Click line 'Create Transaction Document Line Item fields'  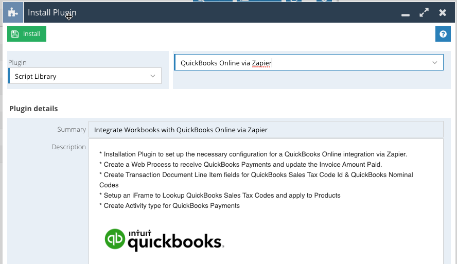coord(256,180)
